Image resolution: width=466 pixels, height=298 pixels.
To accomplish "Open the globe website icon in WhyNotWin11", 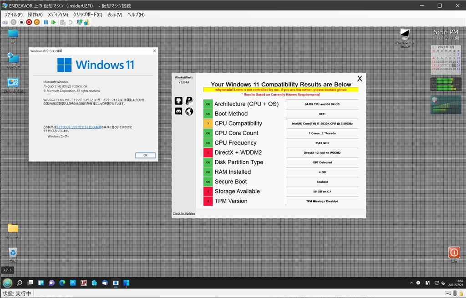I will click(x=189, y=111).
